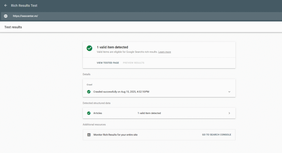Click the bold 1 valid item detected heading

(x=112, y=47)
